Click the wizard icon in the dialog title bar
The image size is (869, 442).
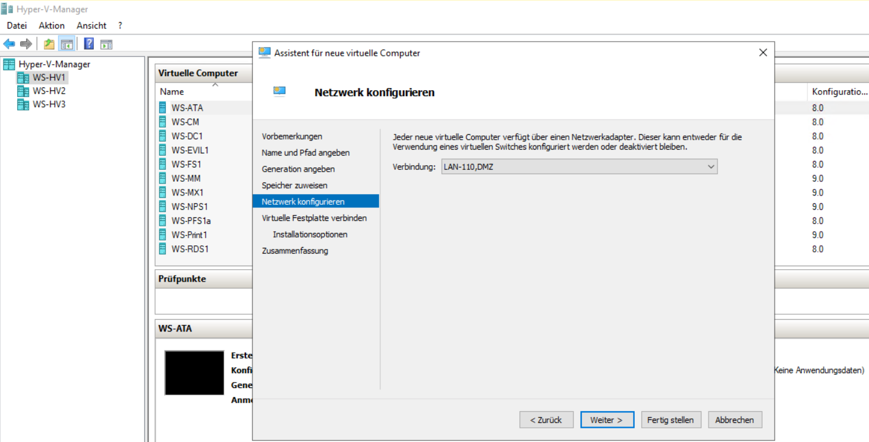pos(265,53)
